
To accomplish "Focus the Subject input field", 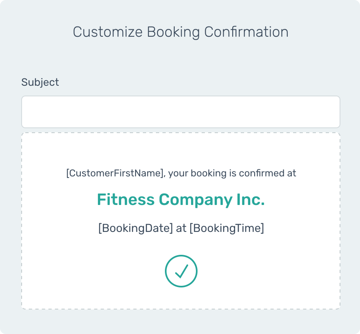I will tap(180, 112).
